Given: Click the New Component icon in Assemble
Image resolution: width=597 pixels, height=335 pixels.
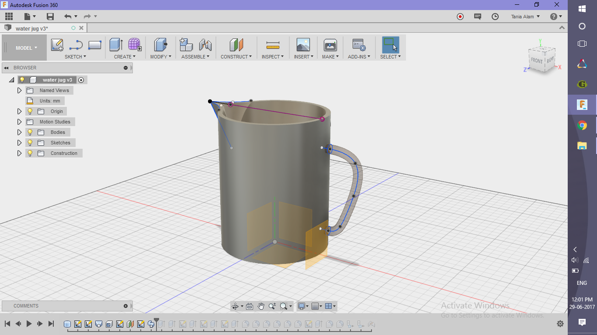Looking at the screenshot, I should 186,45.
